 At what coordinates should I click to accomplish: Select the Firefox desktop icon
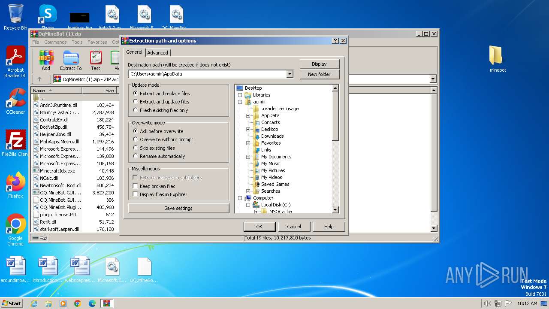15,185
